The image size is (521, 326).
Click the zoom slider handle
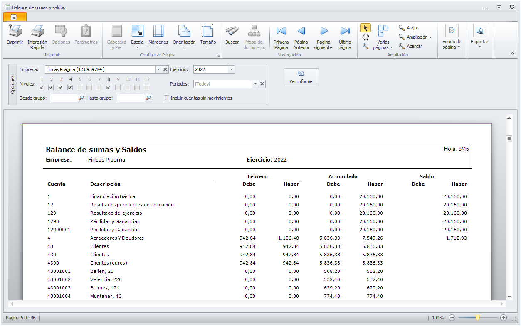click(x=477, y=318)
